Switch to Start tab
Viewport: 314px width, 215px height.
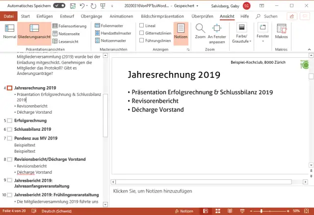(26, 16)
